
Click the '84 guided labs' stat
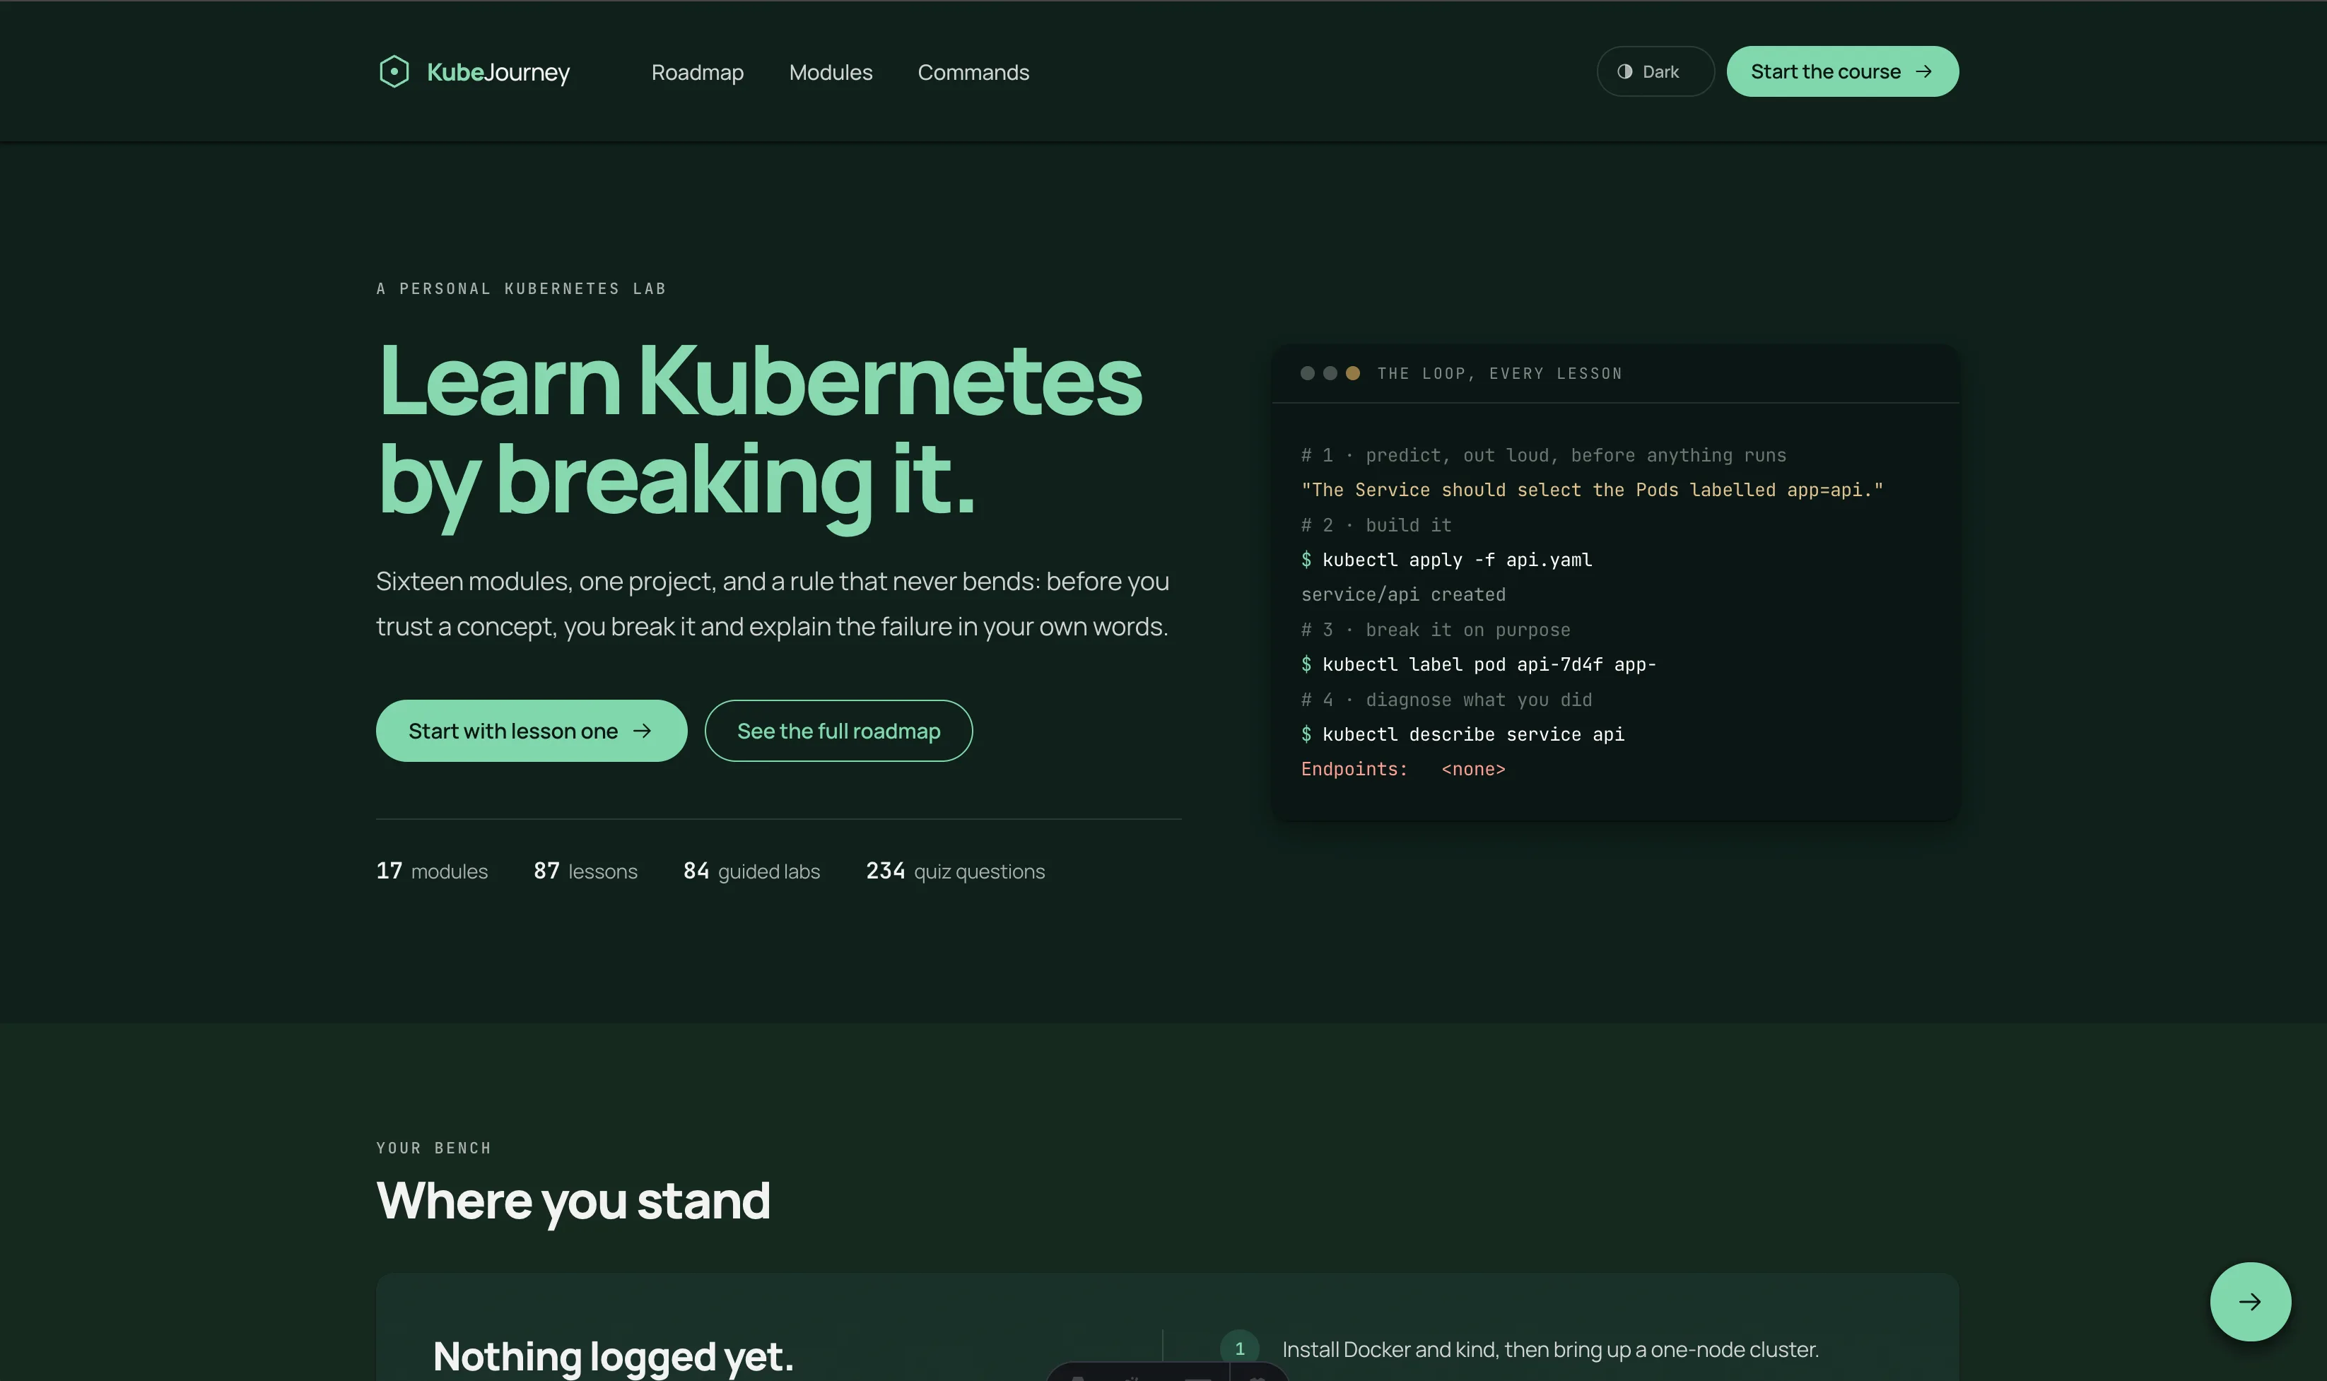pos(752,871)
